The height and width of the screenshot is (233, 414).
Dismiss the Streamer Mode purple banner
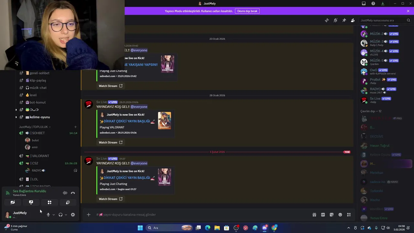(x=408, y=11)
